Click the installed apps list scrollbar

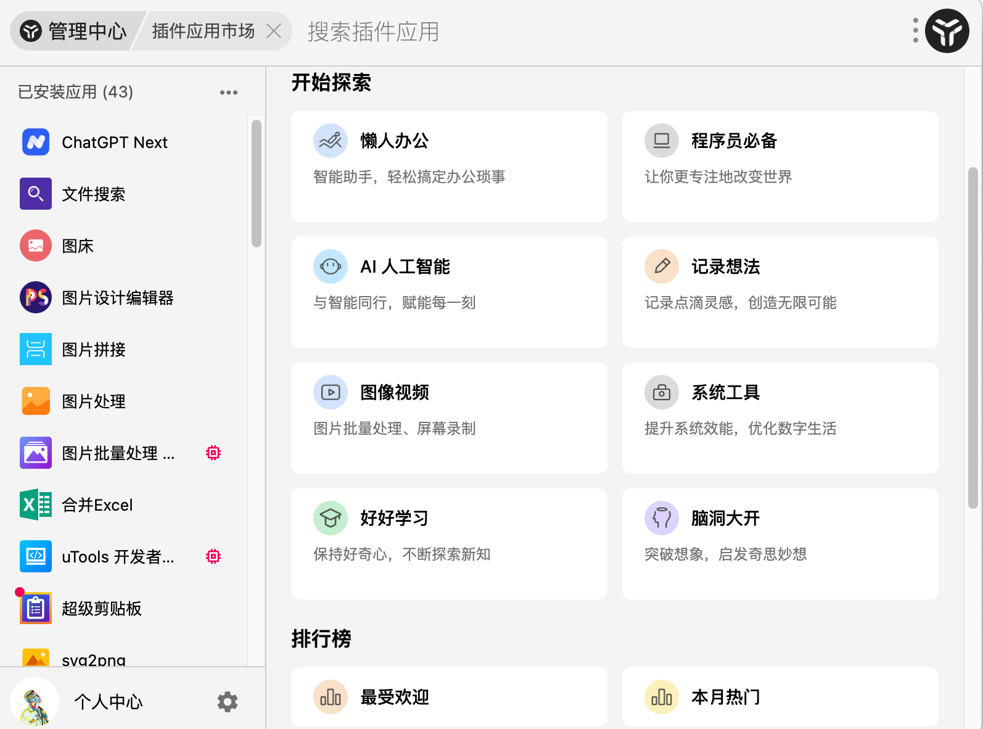(x=257, y=184)
